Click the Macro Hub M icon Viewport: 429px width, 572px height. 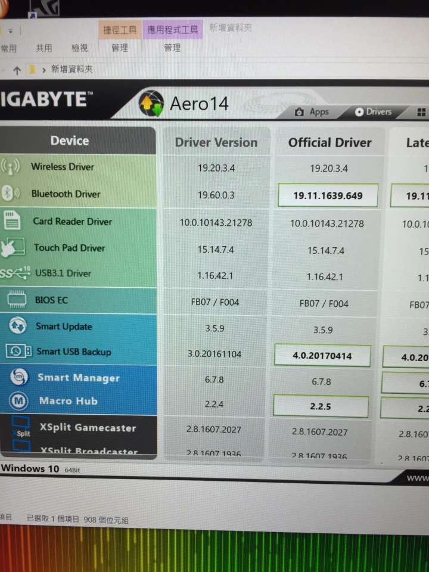click(18, 401)
